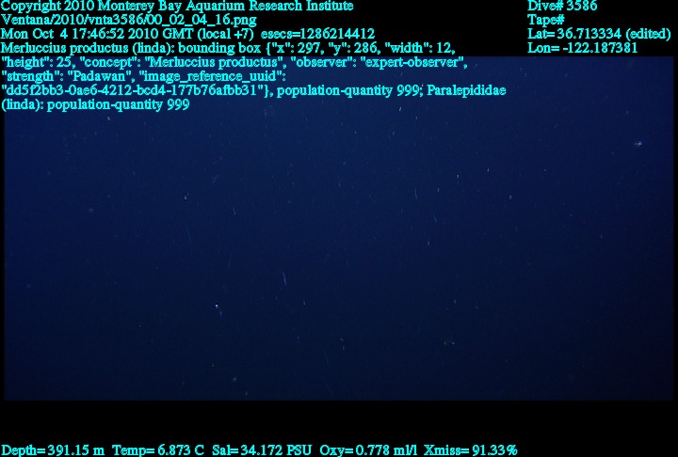Select the Ventana file path line
Image resolution: width=678 pixels, height=457 pixels.
coord(129,20)
